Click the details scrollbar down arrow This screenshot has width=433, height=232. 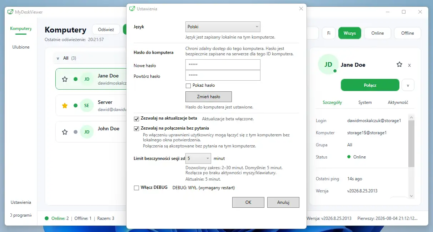[x=411, y=196]
